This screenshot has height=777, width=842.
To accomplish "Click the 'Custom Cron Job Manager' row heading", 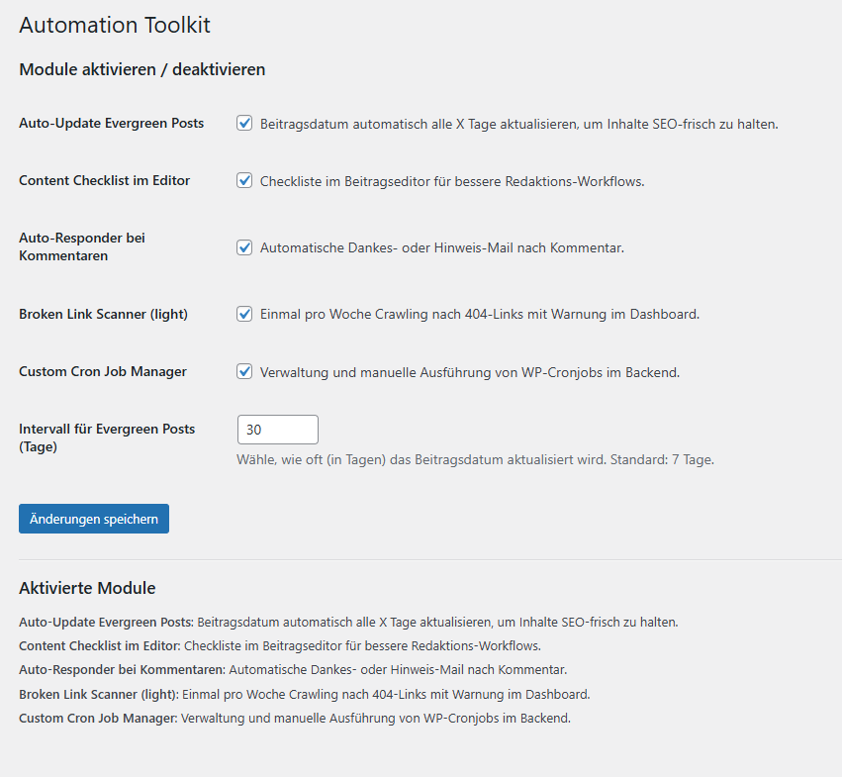I will [103, 371].
